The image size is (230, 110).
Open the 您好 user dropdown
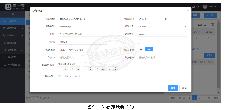[212, 7]
